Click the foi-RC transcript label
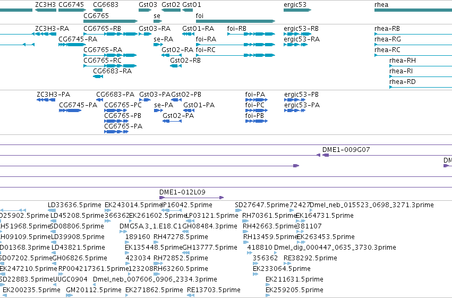The image size is (452, 298). point(206,50)
